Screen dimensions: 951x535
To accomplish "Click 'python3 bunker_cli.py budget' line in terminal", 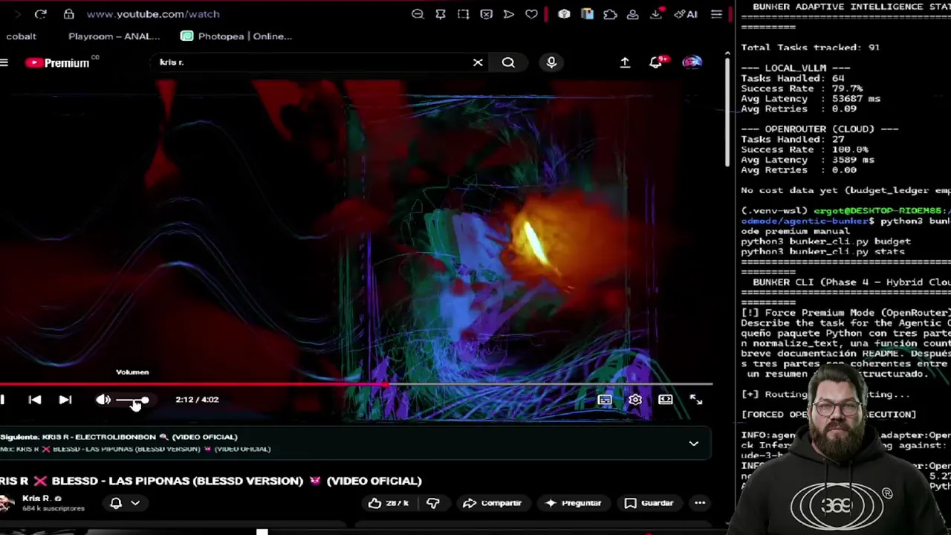I will click(x=825, y=241).
